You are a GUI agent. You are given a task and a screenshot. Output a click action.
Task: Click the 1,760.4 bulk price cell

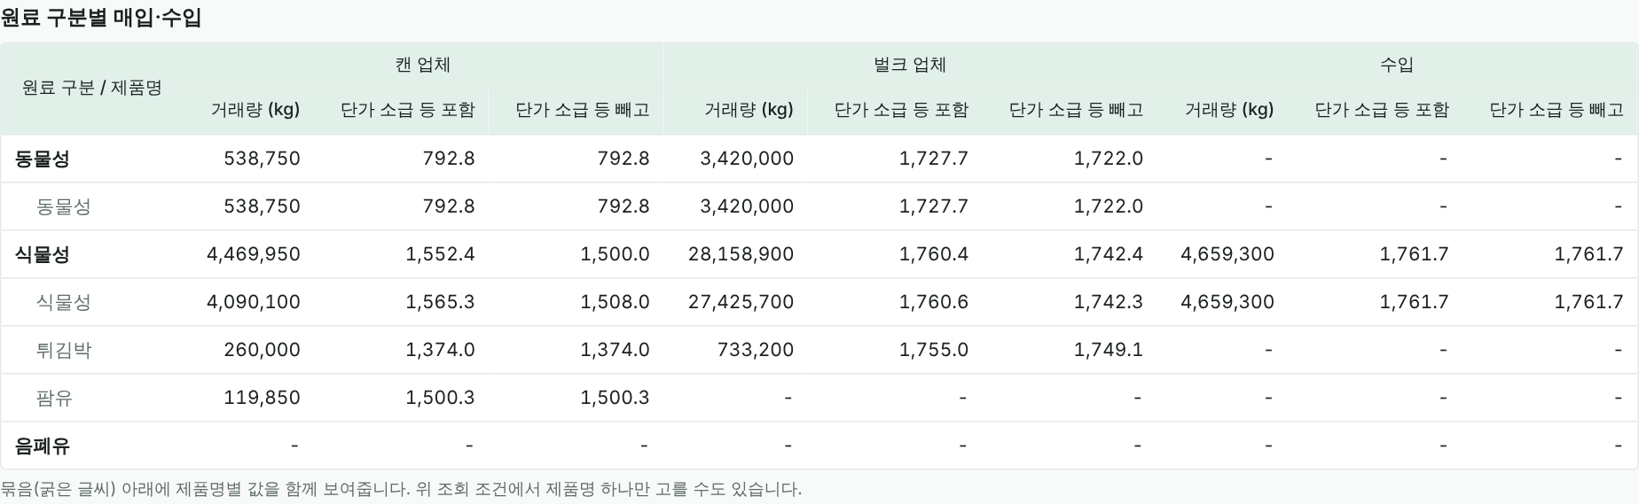tap(934, 254)
